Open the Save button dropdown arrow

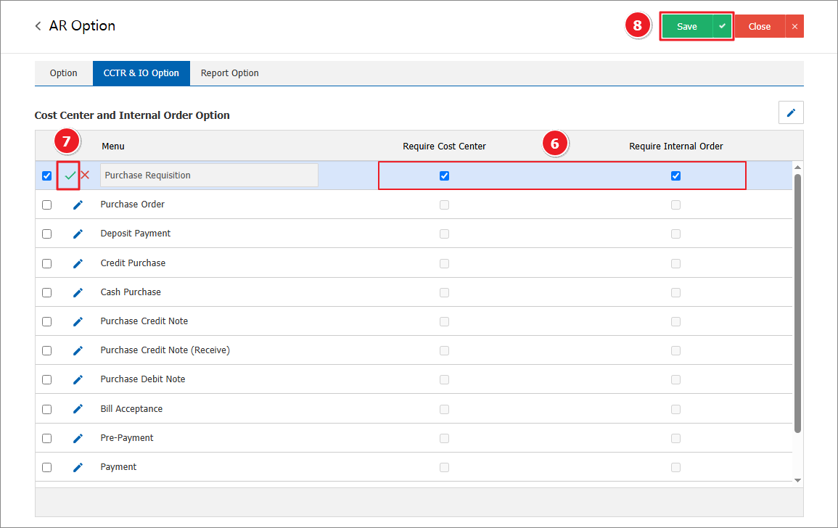[x=722, y=26]
